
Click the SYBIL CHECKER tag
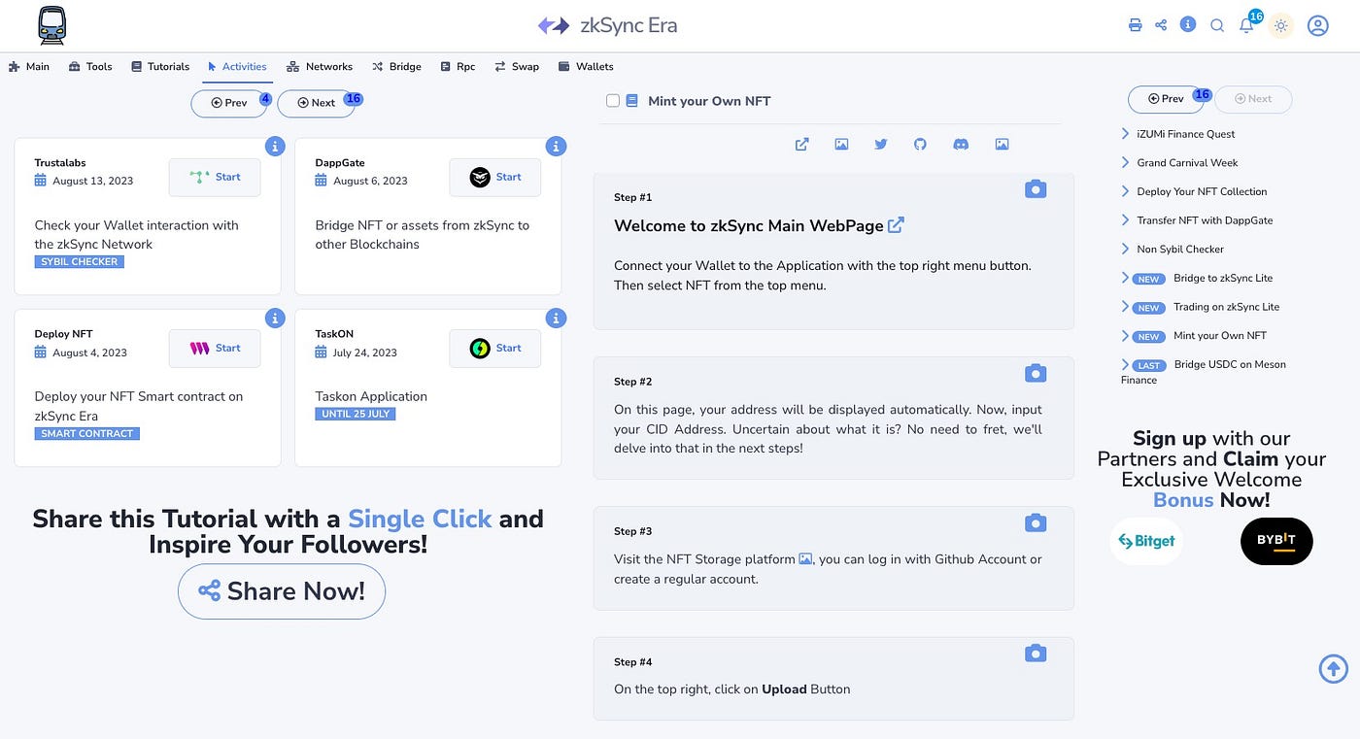point(80,262)
